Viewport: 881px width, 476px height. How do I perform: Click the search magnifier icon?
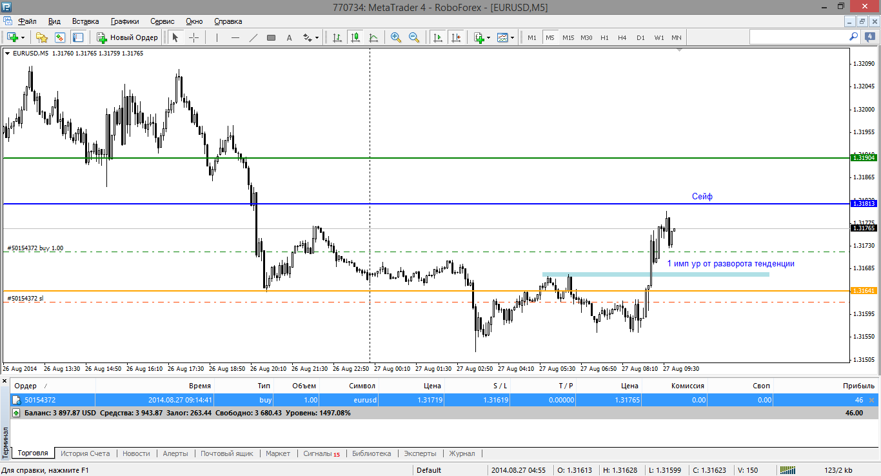point(853,37)
